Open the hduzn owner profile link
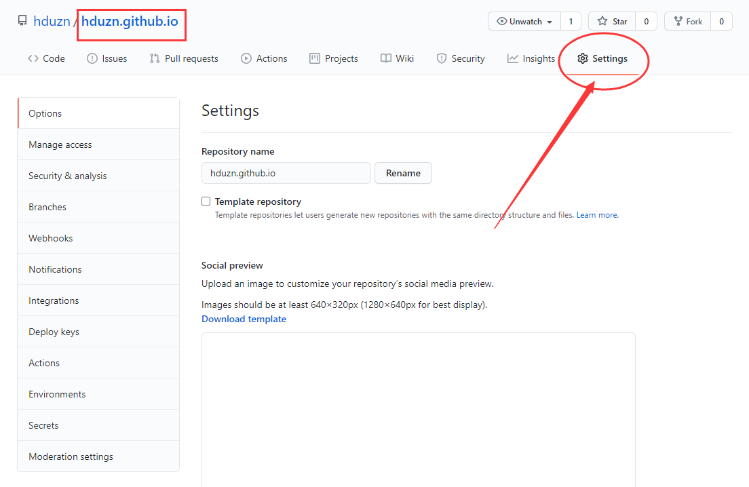 pos(52,22)
